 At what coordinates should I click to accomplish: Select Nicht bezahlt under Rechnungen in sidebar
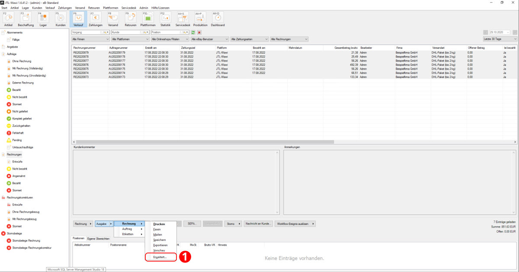[19, 169]
